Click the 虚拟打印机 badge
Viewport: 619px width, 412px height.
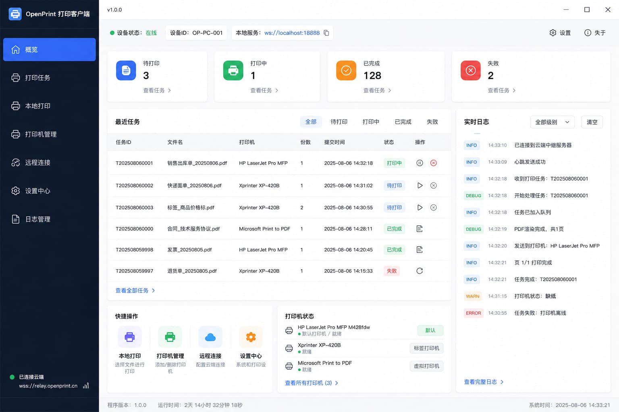click(426, 366)
